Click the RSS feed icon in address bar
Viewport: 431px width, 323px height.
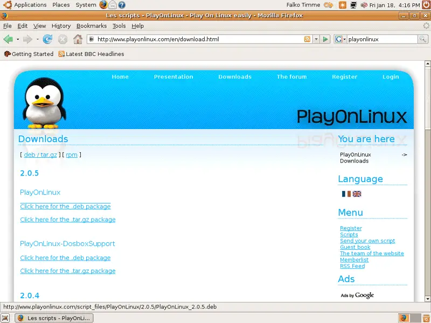[x=307, y=39]
